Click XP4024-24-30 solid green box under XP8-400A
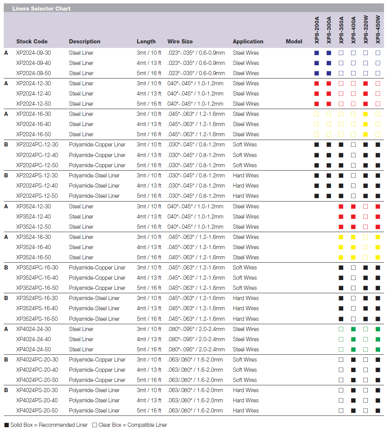This screenshot has width=387, height=437. (x=353, y=329)
